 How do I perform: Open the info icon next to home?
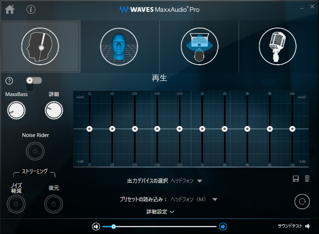point(31,9)
